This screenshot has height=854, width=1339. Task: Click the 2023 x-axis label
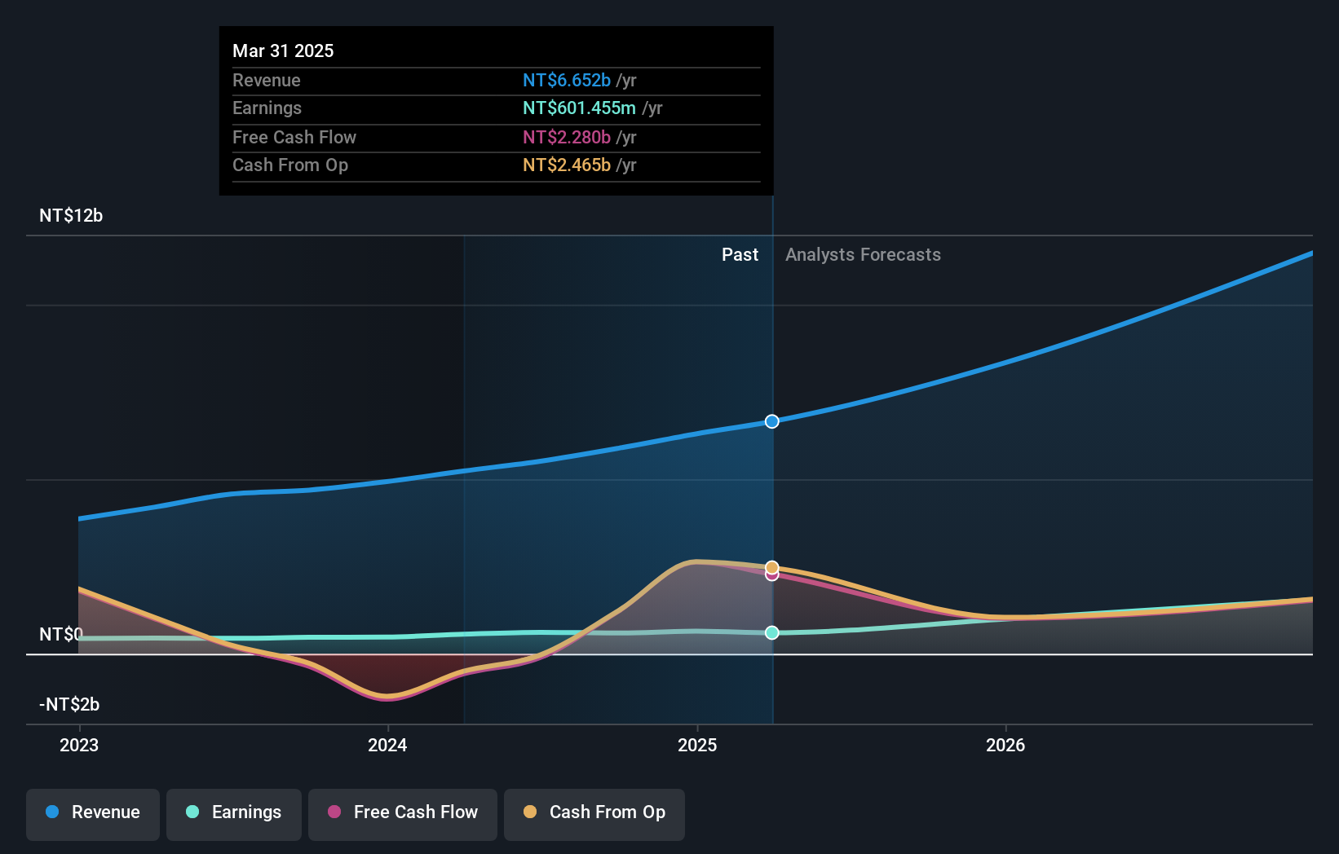point(79,745)
